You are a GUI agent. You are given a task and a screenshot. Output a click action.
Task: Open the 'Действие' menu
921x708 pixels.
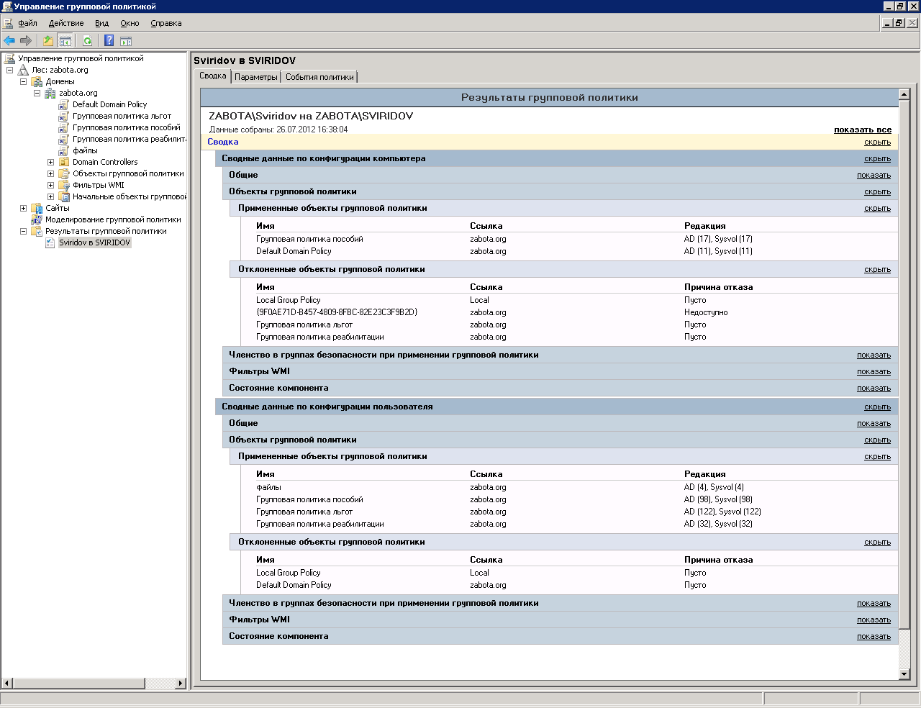[66, 23]
